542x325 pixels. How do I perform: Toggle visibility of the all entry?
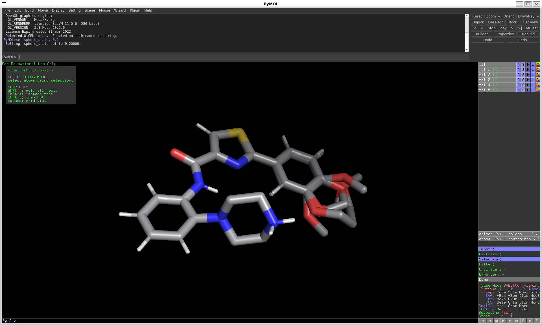click(497, 65)
